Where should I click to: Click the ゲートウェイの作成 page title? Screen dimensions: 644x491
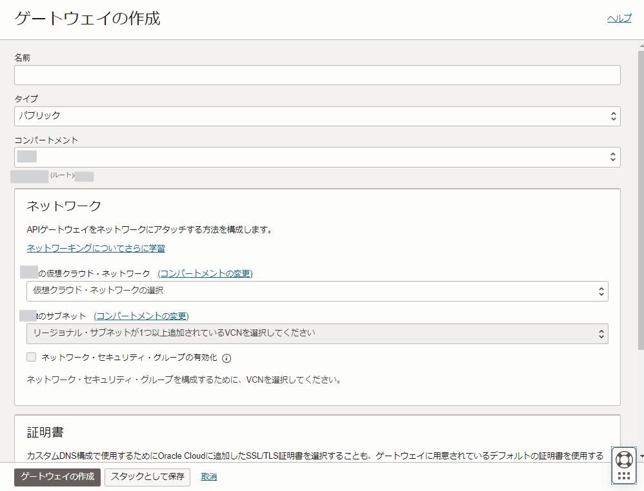pos(88,19)
